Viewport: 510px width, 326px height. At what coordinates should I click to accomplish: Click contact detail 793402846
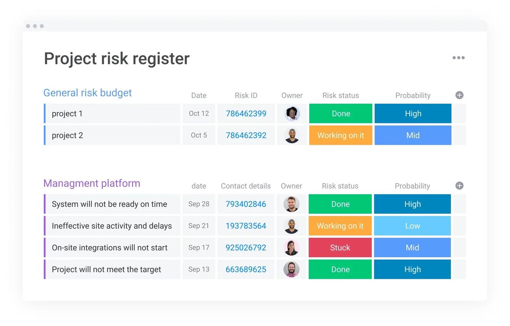pos(246,204)
